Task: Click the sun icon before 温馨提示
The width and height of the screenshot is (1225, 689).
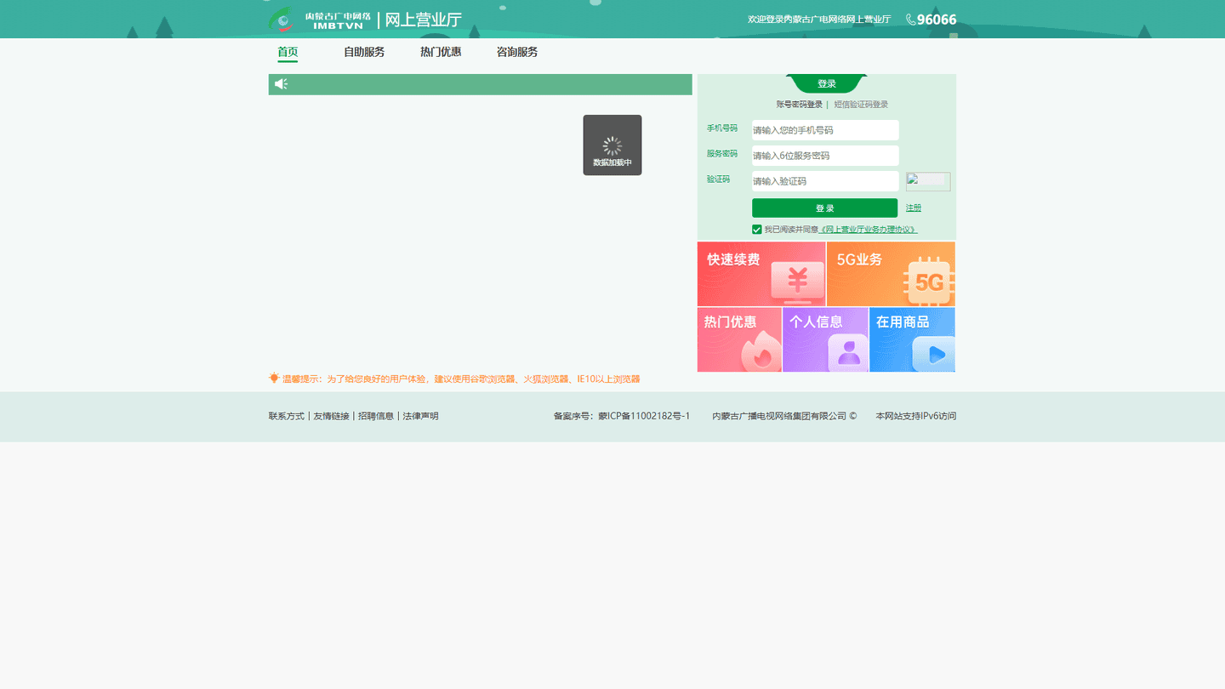Action: click(274, 378)
